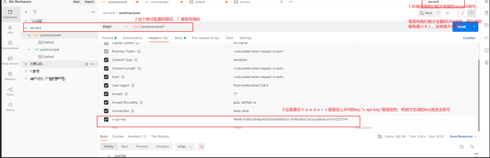Open comments icon in right sidebar

tap(487, 25)
